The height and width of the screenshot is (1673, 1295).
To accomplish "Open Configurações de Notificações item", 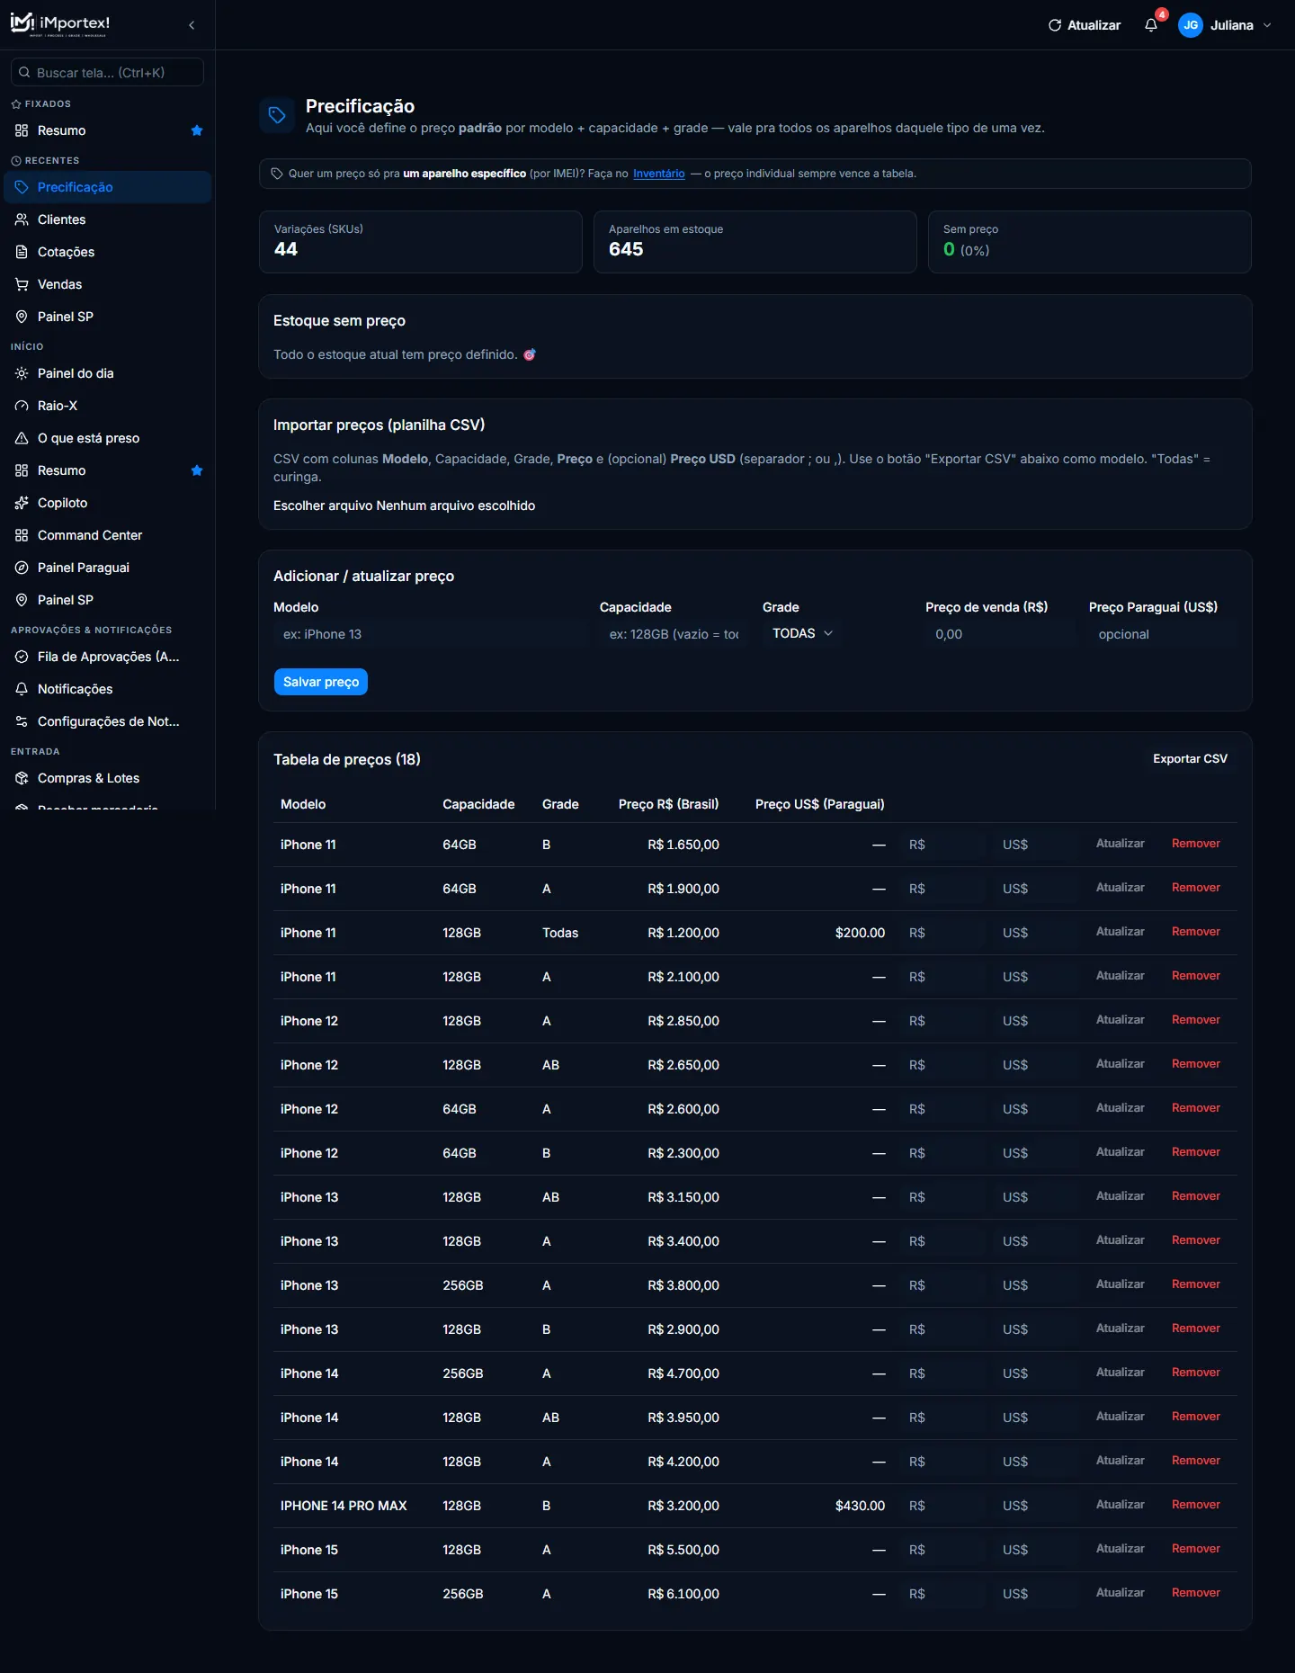I will click(108, 721).
